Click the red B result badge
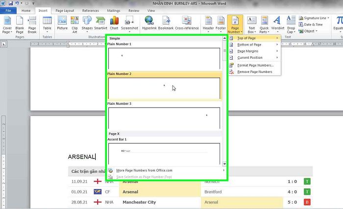Viewport: 343px width, 209px height. pos(307,202)
